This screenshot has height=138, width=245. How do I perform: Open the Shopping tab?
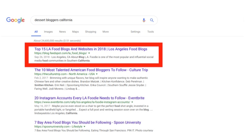pyautogui.click(x=91, y=32)
